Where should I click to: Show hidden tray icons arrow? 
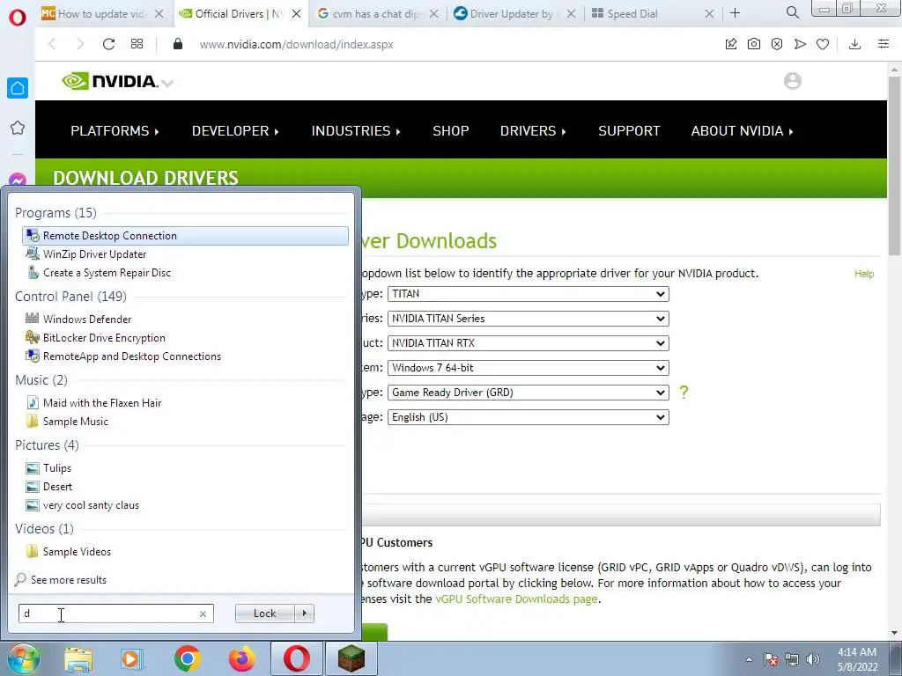click(749, 659)
